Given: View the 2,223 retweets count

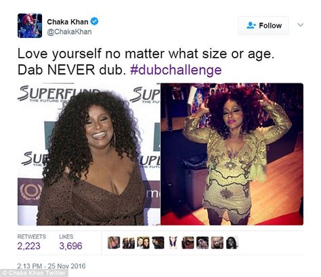Looking at the screenshot, I should pos(29,246).
